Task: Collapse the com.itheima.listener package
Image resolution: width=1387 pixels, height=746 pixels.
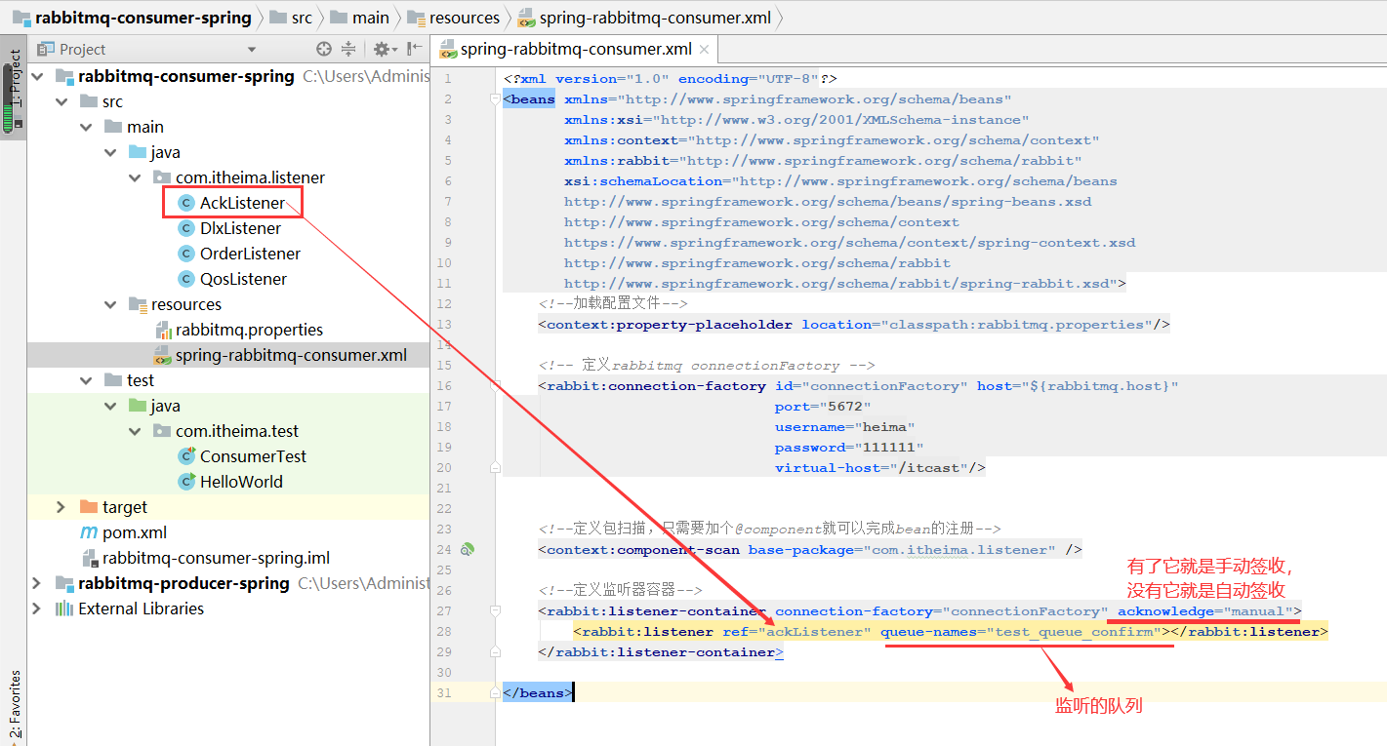Action: coord(135,177)
